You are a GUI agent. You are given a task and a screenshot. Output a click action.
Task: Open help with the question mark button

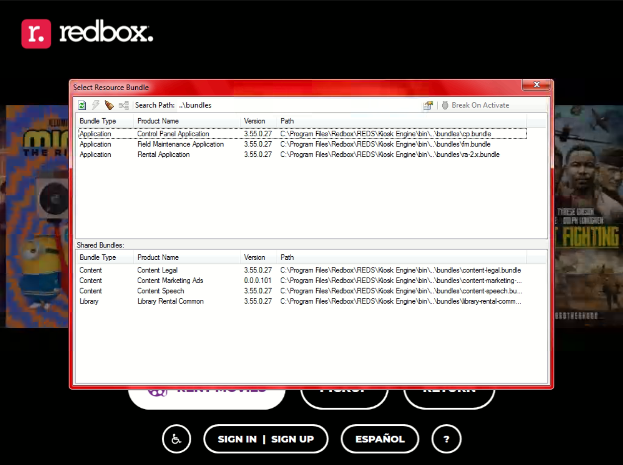(447, 439)
